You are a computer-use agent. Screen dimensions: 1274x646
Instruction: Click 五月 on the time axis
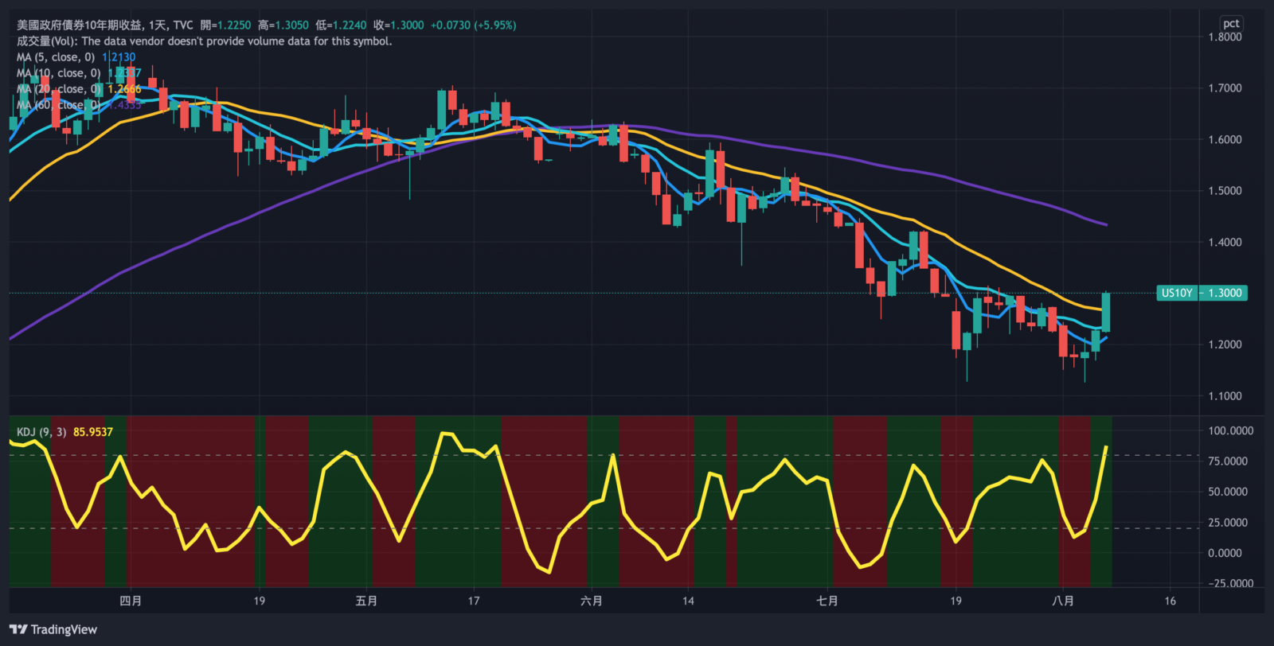coord(366,601)
